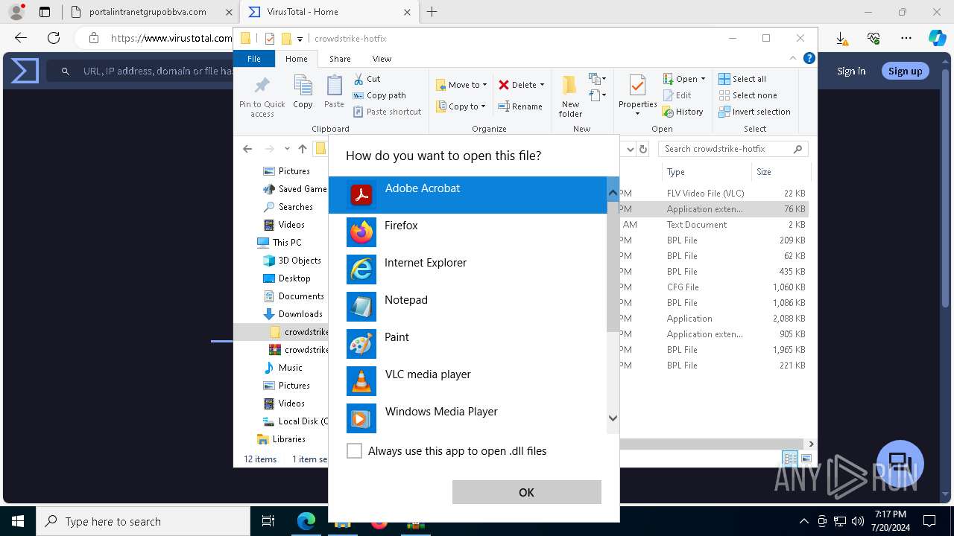954x536 pixels.
Task: Choose Internet Explorer in the app list
Action: 468,269
